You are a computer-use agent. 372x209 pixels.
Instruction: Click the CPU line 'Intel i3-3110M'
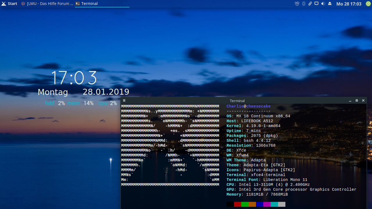pos(268,185)
